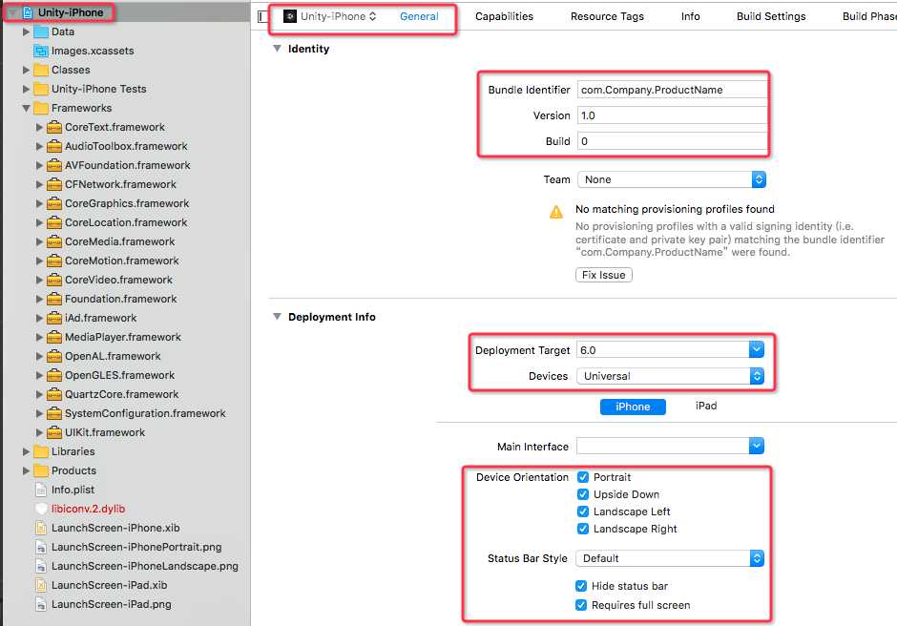Image resolution: width=897 pixels, height=626 pixels.
Task: Click the Frameworks folder icon
Action: (41, 108)
